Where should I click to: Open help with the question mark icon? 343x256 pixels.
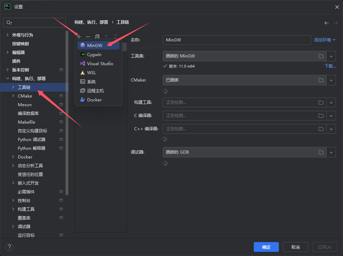9,247
